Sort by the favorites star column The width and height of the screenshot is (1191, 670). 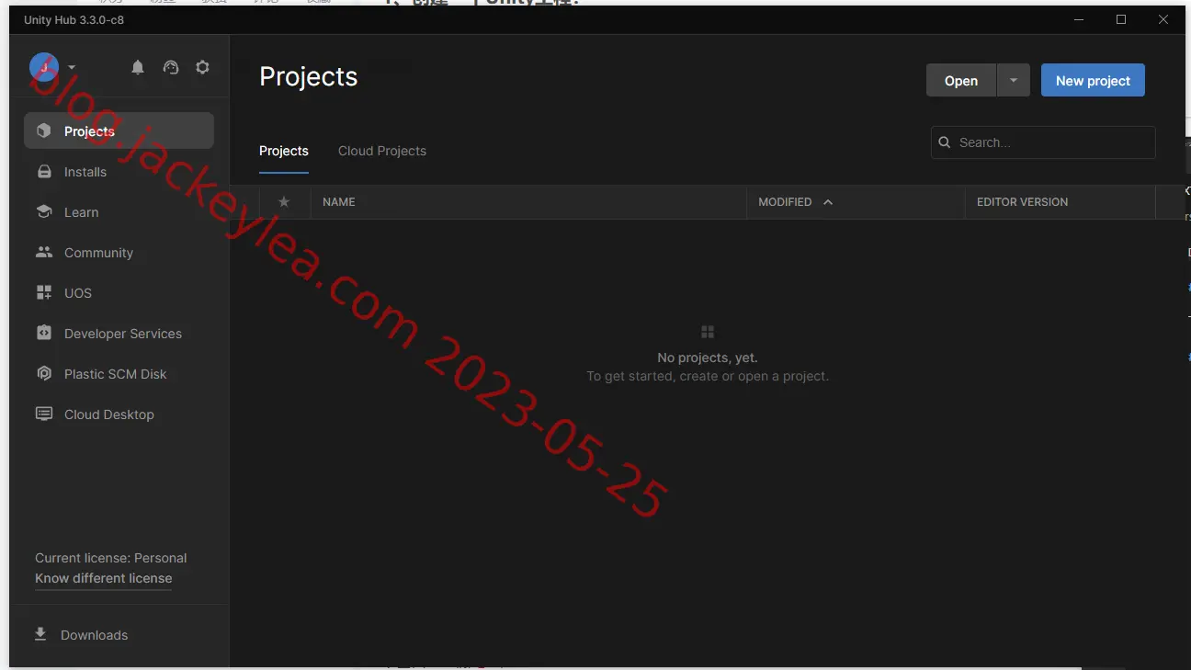pos(284,202)
